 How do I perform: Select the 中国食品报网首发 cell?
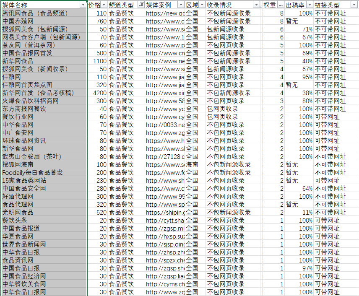pyautogui.click(x=44, y=53)
